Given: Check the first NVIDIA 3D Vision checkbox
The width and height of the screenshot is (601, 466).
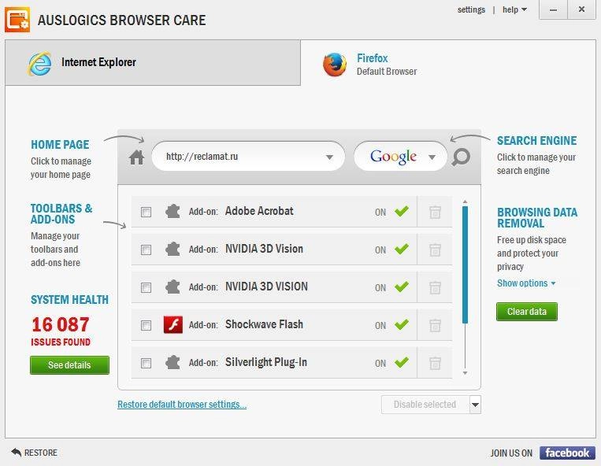Looking at the screenshot, I should 146,250.
